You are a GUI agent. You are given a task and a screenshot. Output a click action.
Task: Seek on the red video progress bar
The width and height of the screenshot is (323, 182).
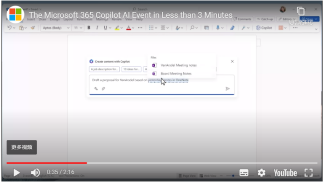pos(47,163)
